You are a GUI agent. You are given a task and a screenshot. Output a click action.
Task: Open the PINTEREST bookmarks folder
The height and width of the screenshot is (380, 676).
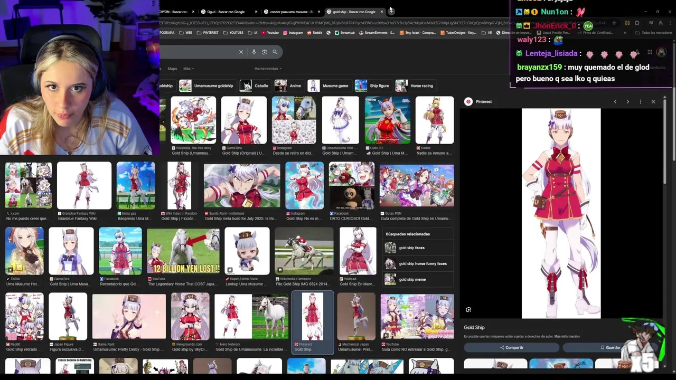click(207, 33)
